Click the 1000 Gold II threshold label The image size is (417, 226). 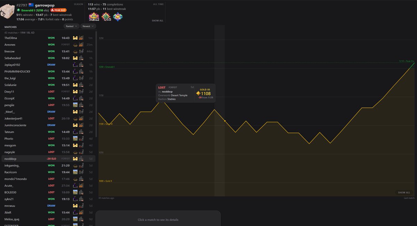(x=105, y=181)
